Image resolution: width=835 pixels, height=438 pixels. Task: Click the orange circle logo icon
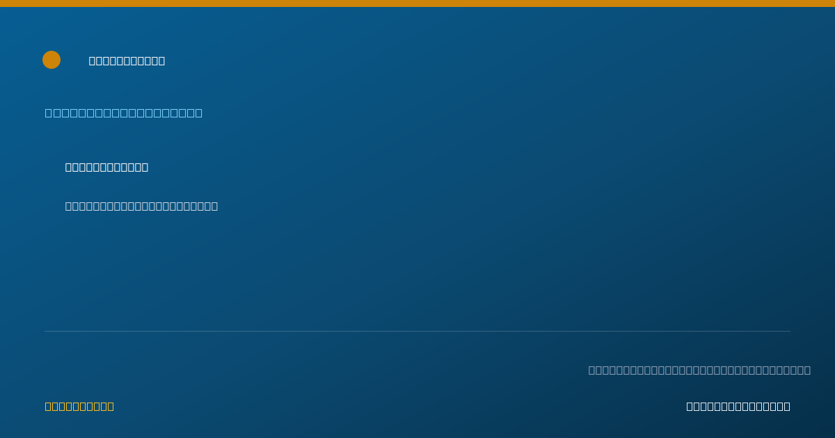[x=51, y=60]
